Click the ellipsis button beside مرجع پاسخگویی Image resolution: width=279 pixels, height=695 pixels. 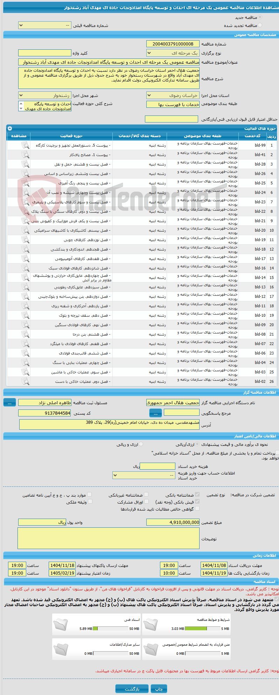155,413
